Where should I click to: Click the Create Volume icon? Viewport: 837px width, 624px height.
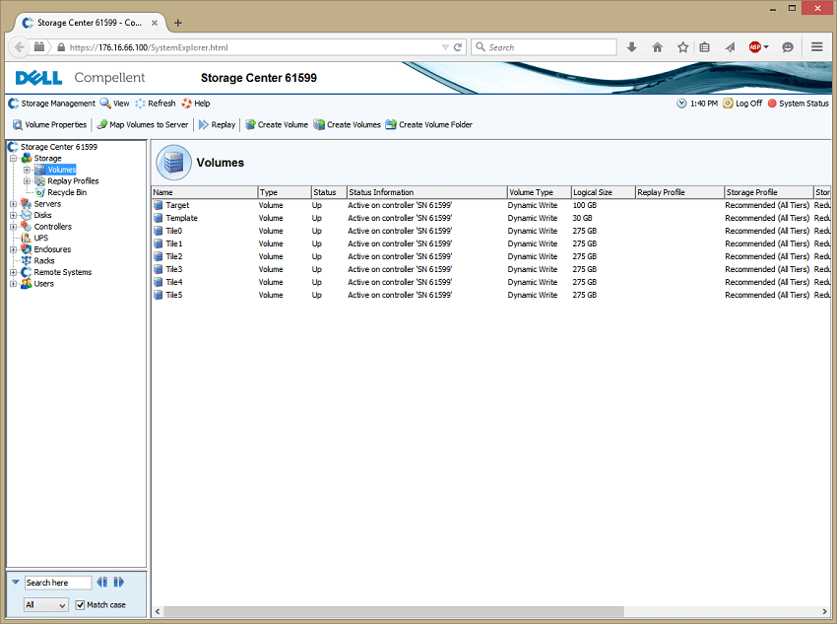pos(250,124)
